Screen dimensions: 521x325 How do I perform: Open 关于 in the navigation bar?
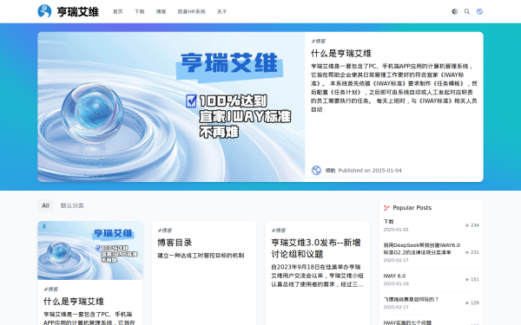click(221, 11)
